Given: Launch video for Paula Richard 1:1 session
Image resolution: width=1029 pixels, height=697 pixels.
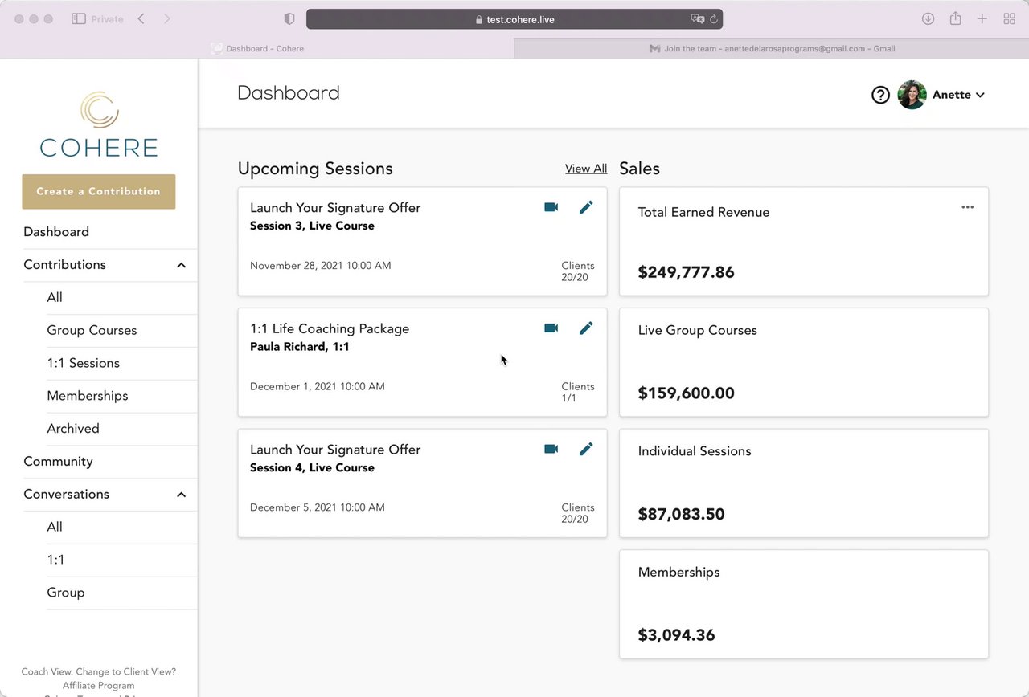Looking at the screenshot, I should pos(551,328).
